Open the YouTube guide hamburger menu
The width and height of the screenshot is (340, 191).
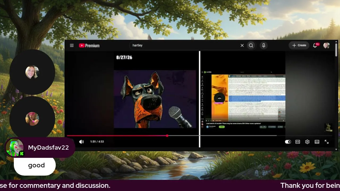click(x=72, y=45)
